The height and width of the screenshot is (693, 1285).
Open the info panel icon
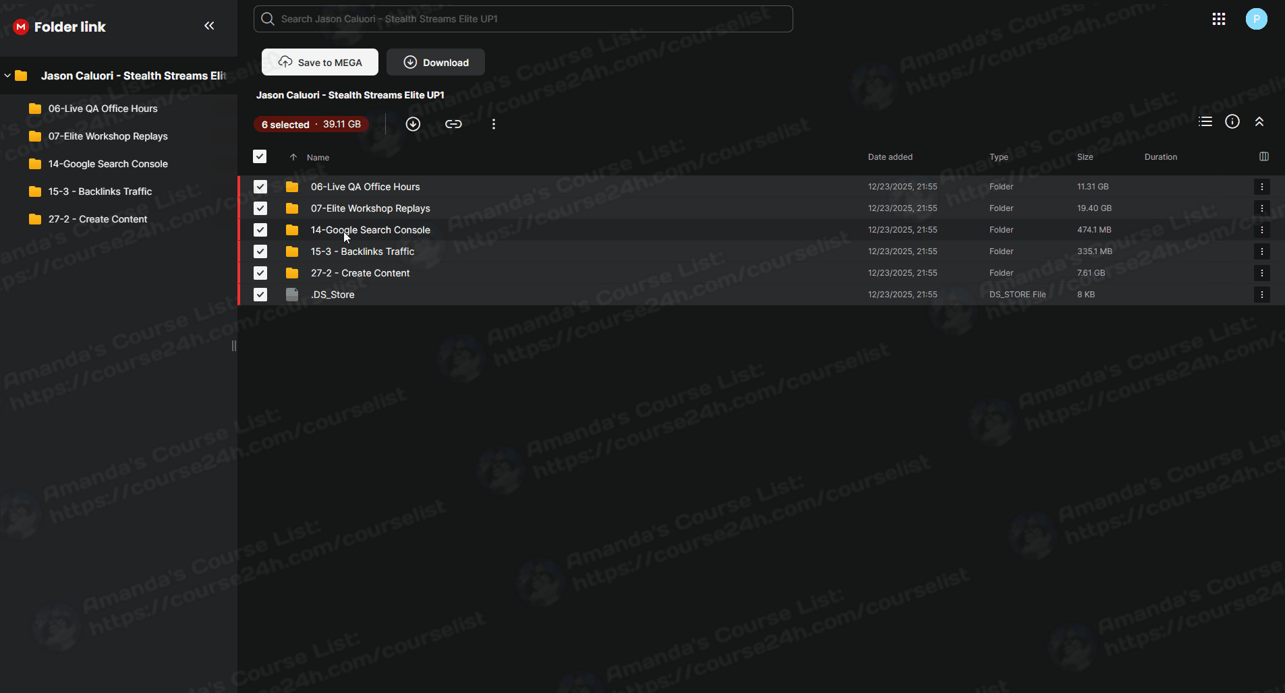pyautogui.click(x=1232, y=121)
